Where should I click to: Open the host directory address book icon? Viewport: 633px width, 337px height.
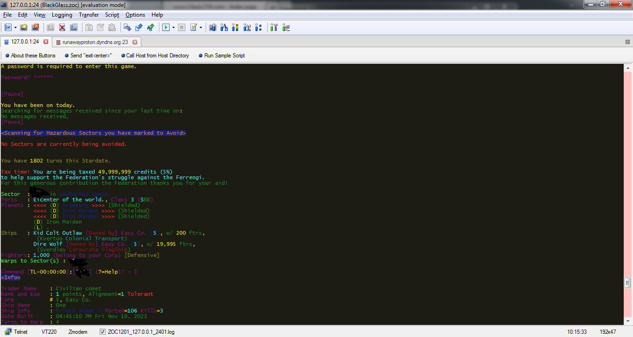click(x=8, y=27)
